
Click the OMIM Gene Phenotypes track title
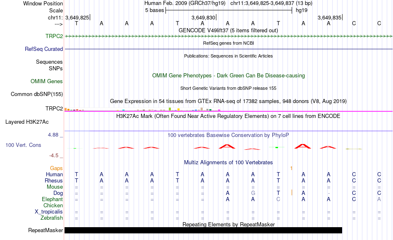(228, 75)
